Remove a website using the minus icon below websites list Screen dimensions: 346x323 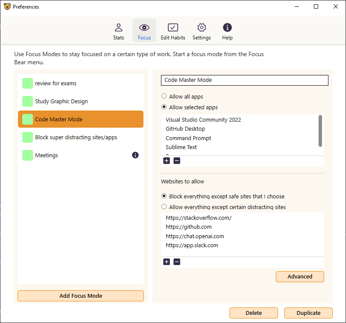point(177,262)
